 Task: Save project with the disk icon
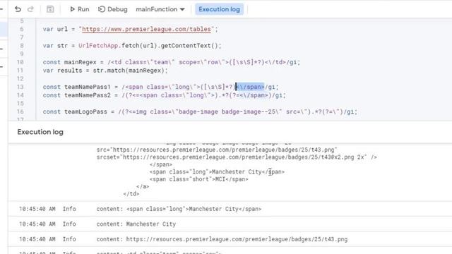point(50,9)
